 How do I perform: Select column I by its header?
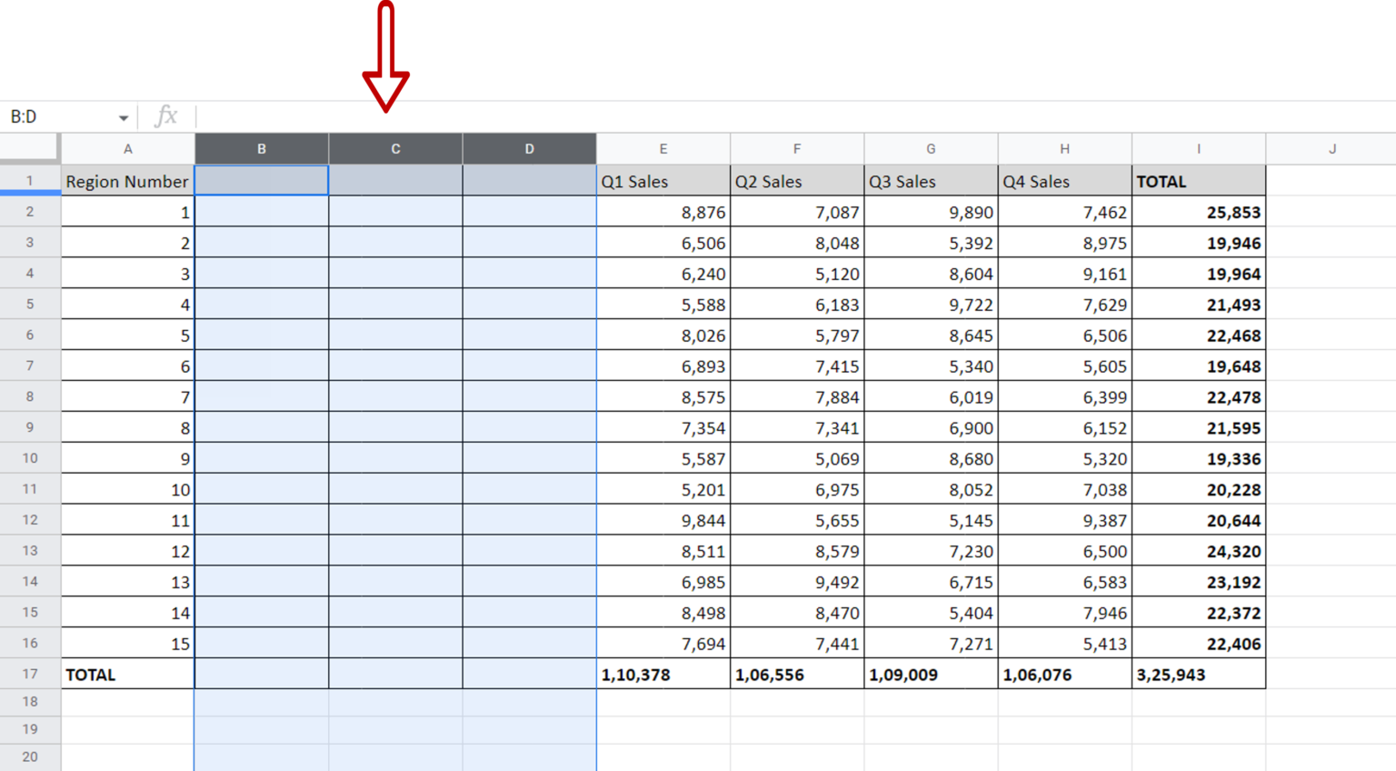1198,147
